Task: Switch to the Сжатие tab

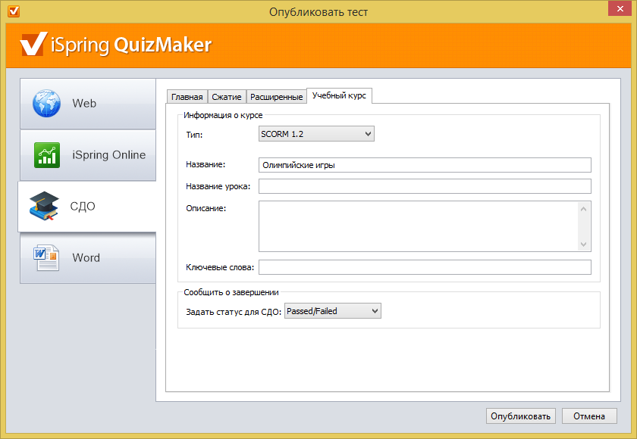Action: pos(226,97)
